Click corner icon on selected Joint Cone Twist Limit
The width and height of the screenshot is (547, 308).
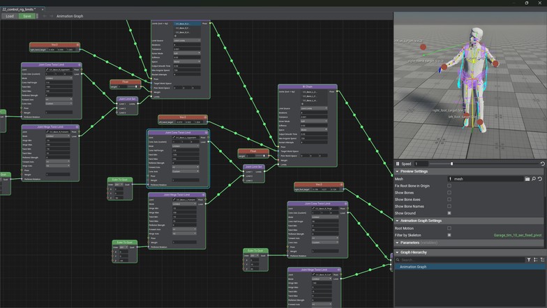(207, 133)
